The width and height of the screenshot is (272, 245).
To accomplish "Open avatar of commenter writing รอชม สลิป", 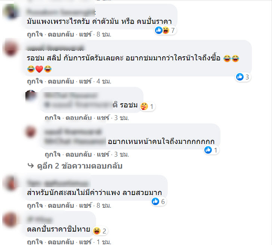I will (x=11, y=48).
